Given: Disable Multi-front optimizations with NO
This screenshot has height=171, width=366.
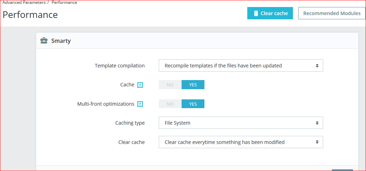Looking at the screenshot, I should 170,104.
